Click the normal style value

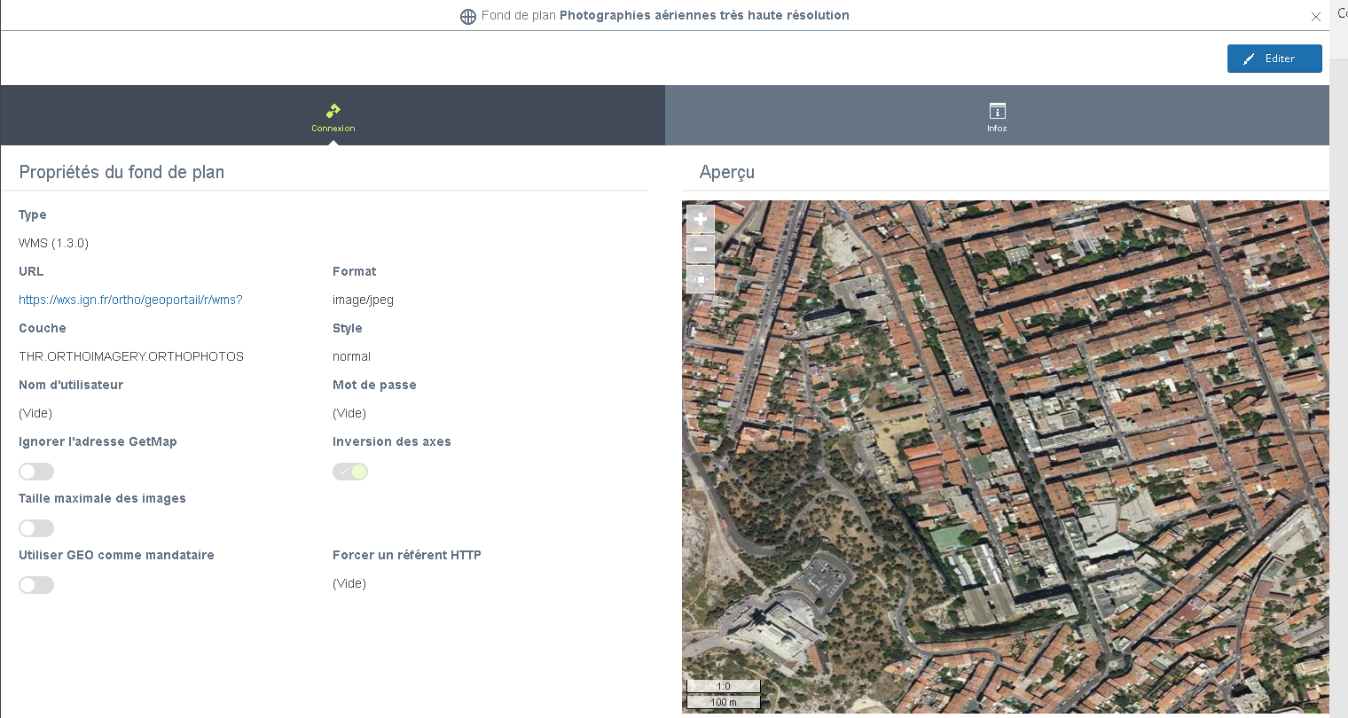(351, 356)
